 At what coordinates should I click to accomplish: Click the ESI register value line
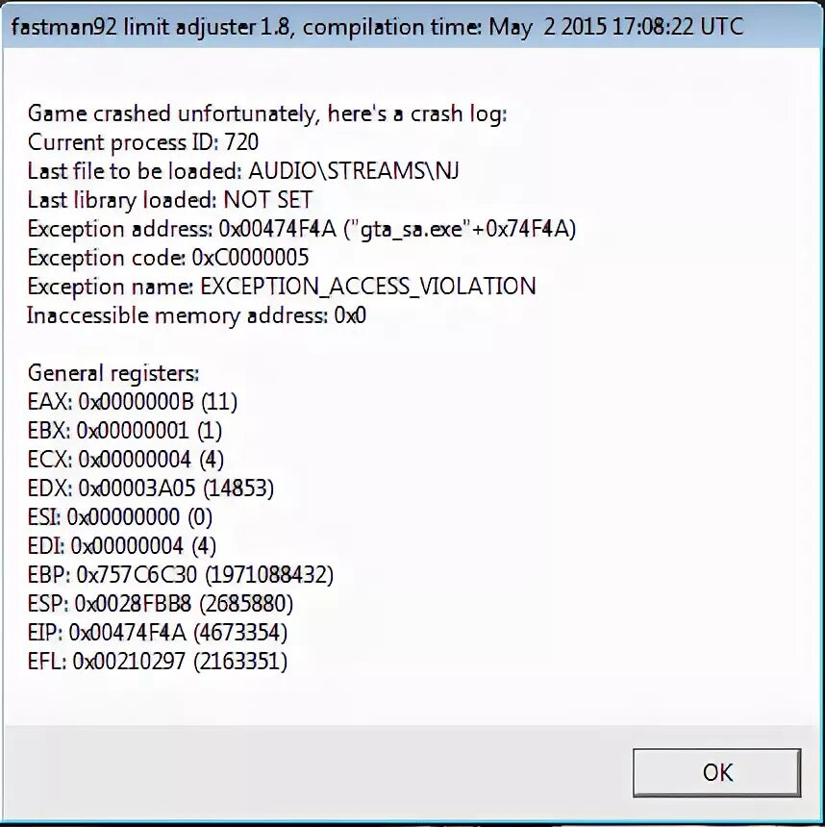pyautogui.click(x=120, y=517)
